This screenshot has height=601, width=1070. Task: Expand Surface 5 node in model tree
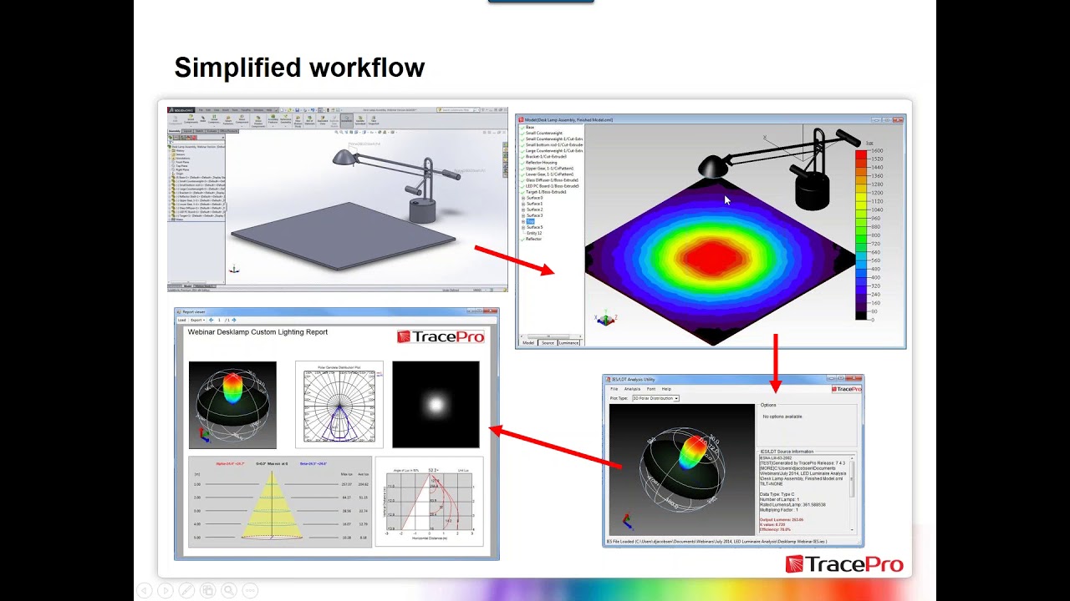coord(523,227)
